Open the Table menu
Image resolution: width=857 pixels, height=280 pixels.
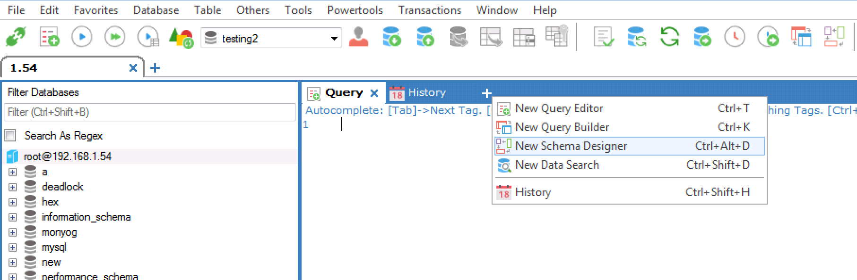(208, 10)
